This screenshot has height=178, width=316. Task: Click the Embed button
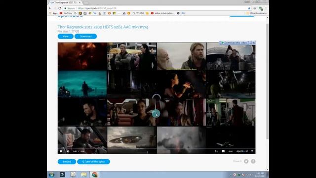click(x=67, y=162)
